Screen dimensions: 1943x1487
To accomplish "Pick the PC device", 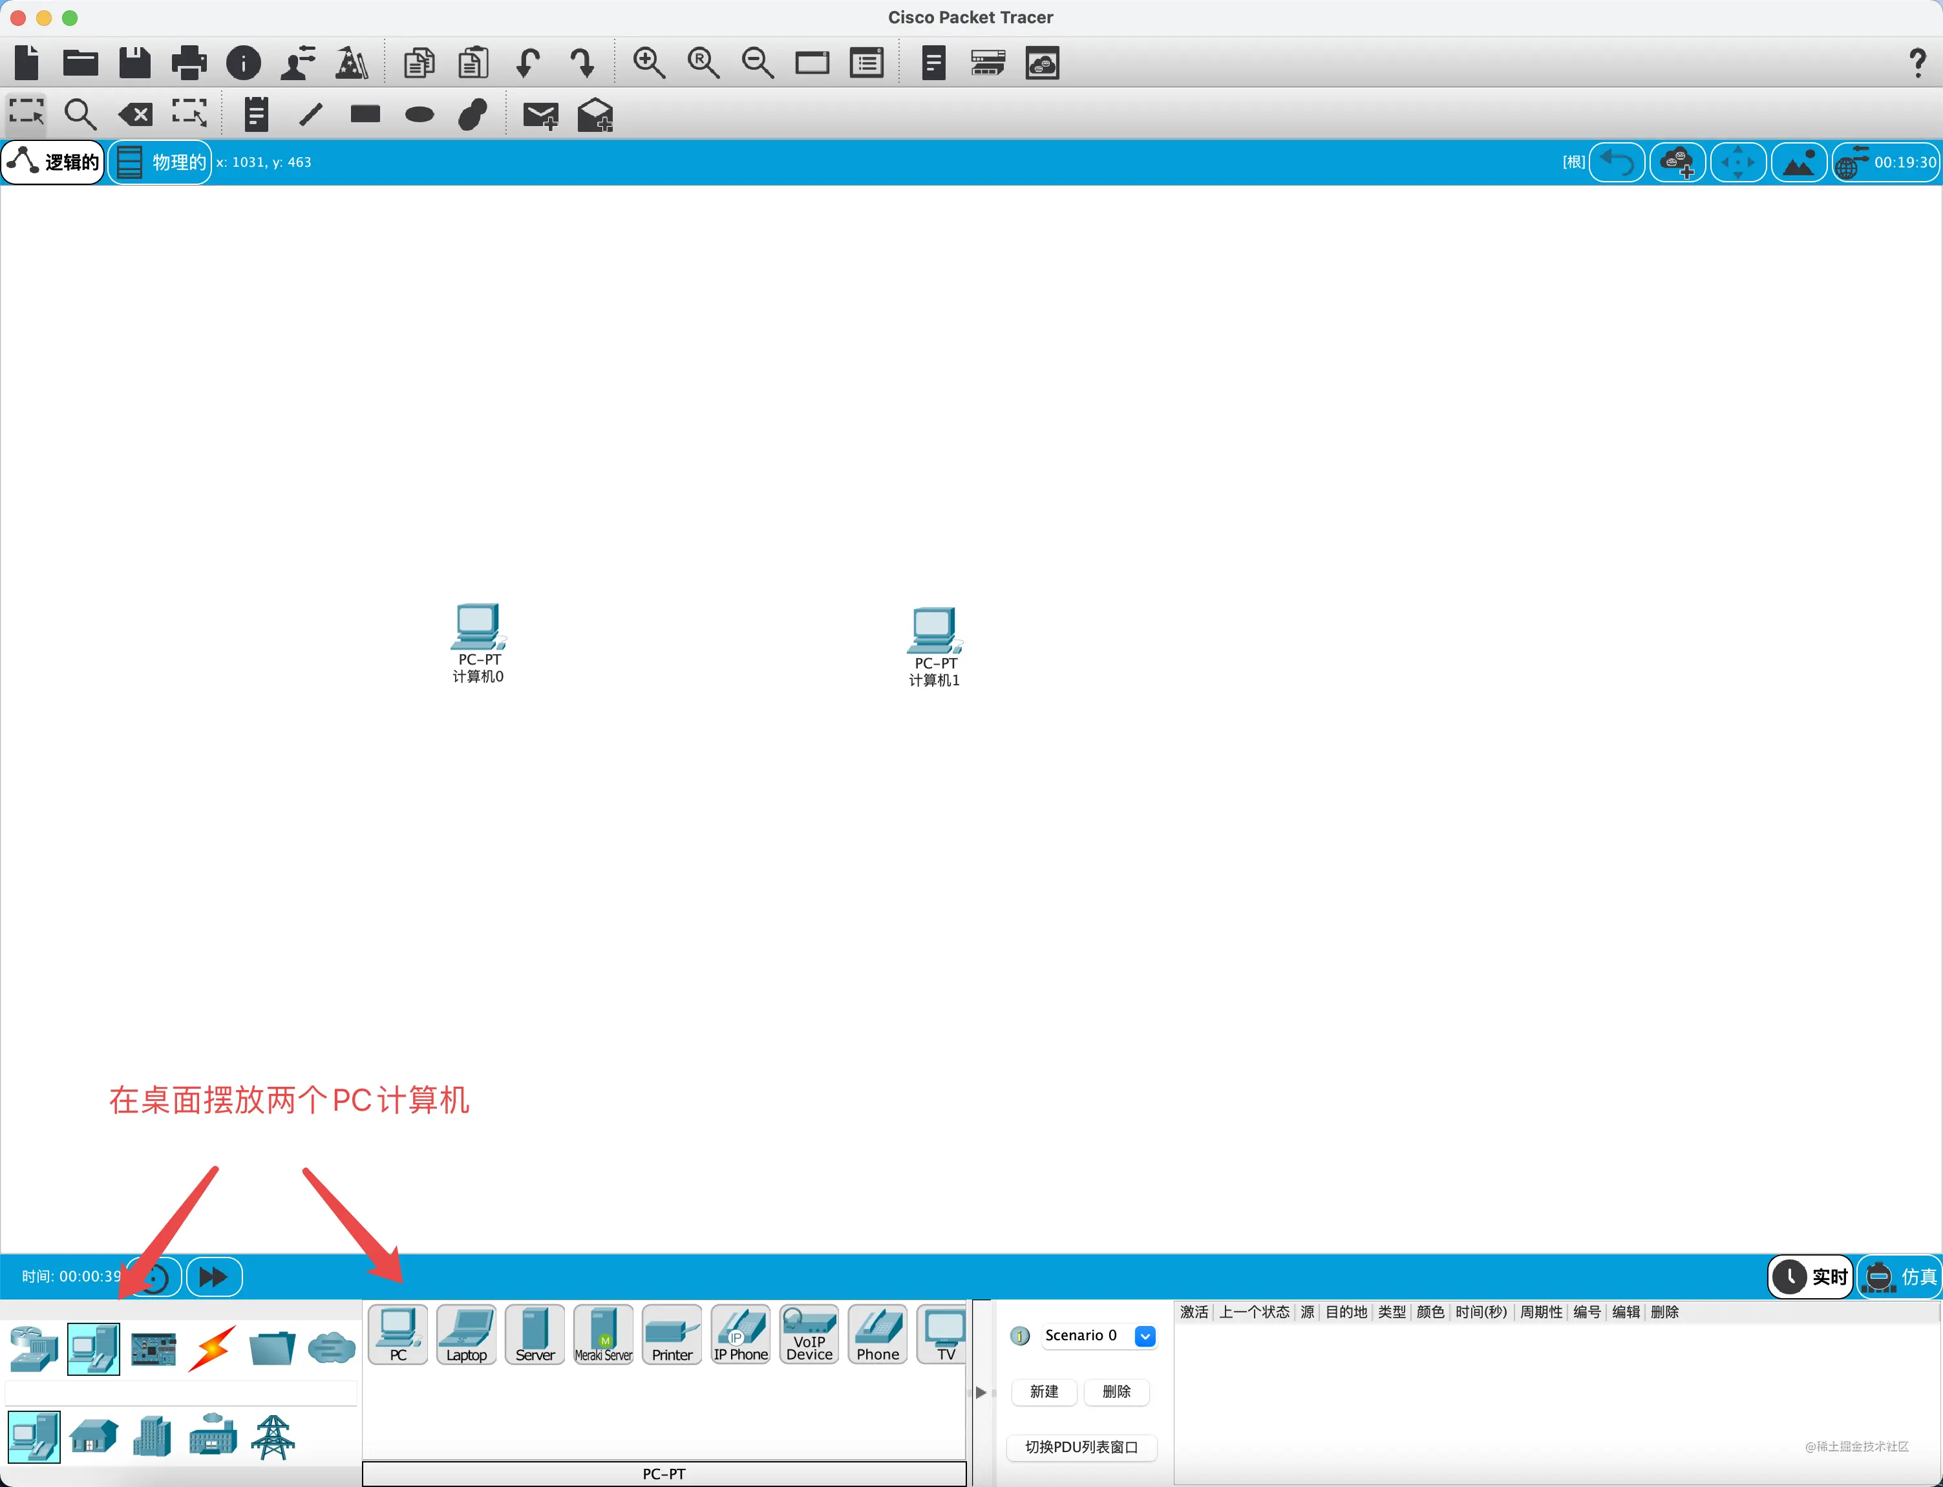I will [x=398, y=1334].
